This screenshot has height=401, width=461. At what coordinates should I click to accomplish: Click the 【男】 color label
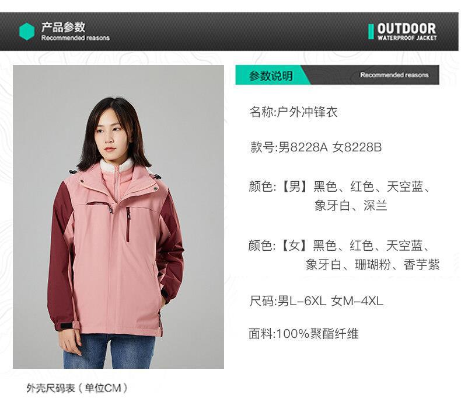coord(294,186)
